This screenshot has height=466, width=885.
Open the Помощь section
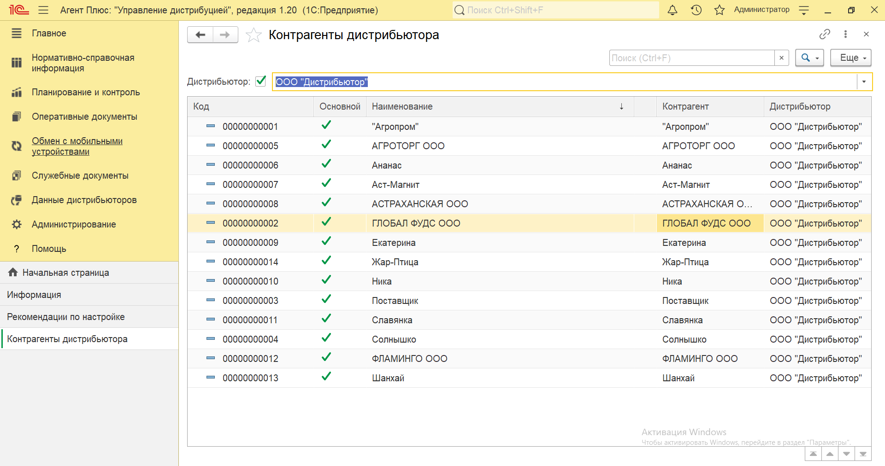click(49, 249)
